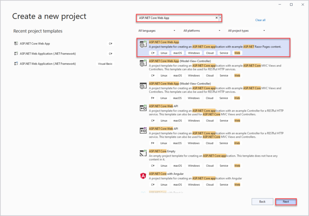Click the ASP.NET Core with Angular icon
Screen dimensions: 309x216
[x=143, y=176]
